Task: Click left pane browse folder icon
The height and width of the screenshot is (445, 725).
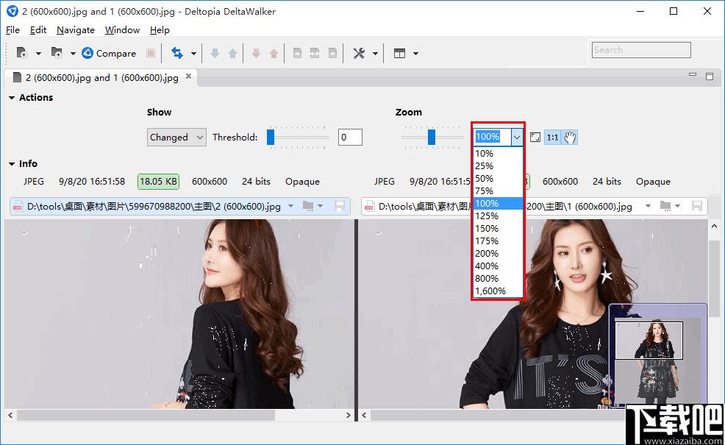Action: (x=308, y=206)
